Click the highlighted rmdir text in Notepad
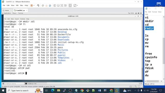The width and height of the screenshot is (165, 93). [149, 28]
